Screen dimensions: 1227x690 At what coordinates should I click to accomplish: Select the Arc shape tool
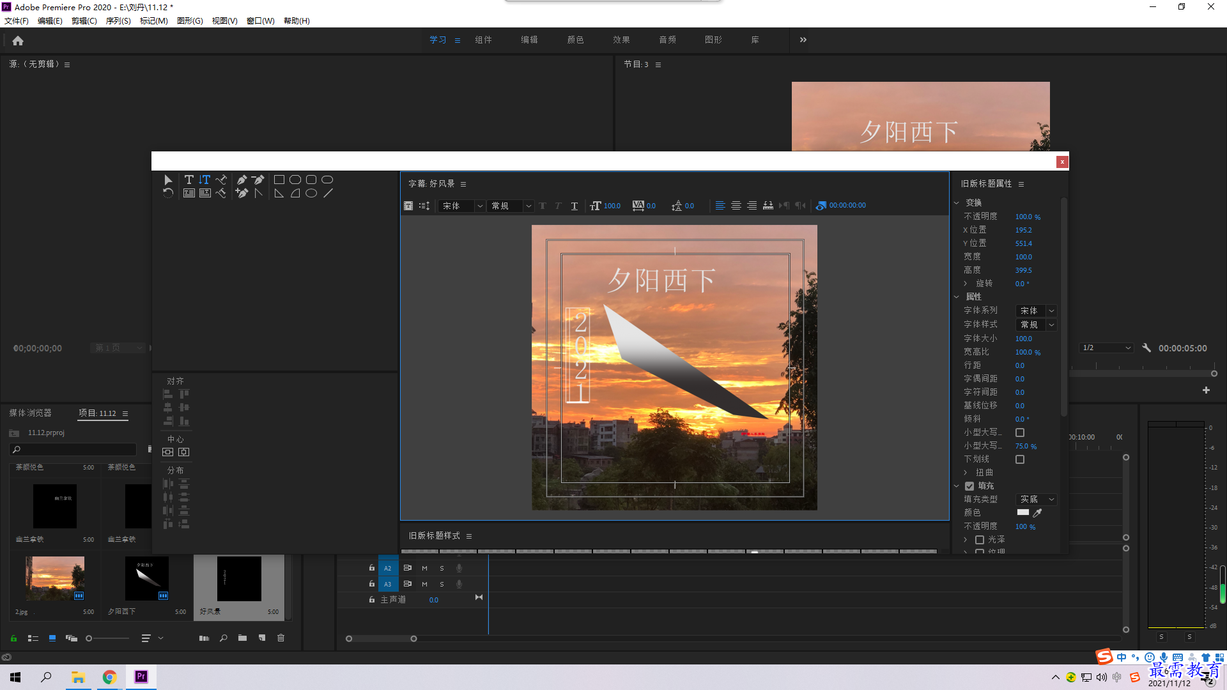click(295, 193)
